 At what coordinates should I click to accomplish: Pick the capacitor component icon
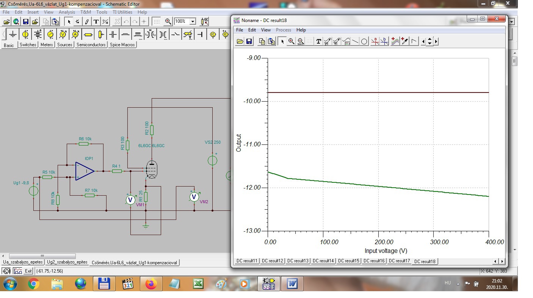[x=113, y=35]
